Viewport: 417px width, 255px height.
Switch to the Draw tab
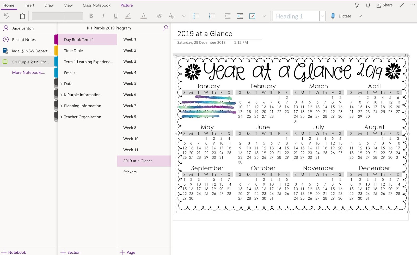pyautogui.click(x=49, y=5)
